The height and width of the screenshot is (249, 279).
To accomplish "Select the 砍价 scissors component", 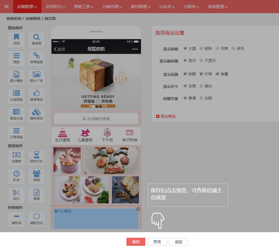I will coord(16,195).
